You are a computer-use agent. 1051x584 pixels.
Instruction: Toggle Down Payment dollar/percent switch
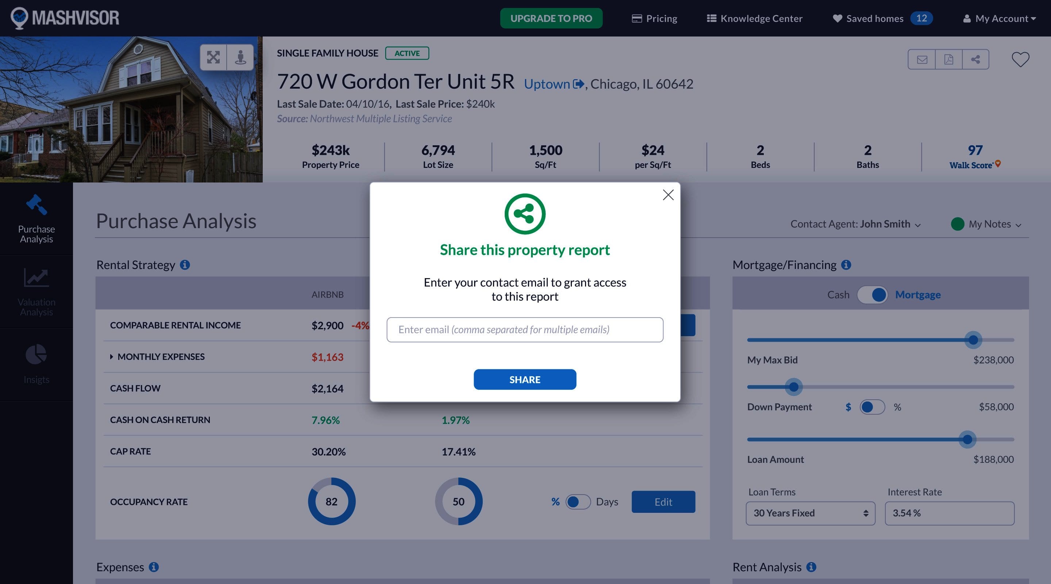click(872, 407)
